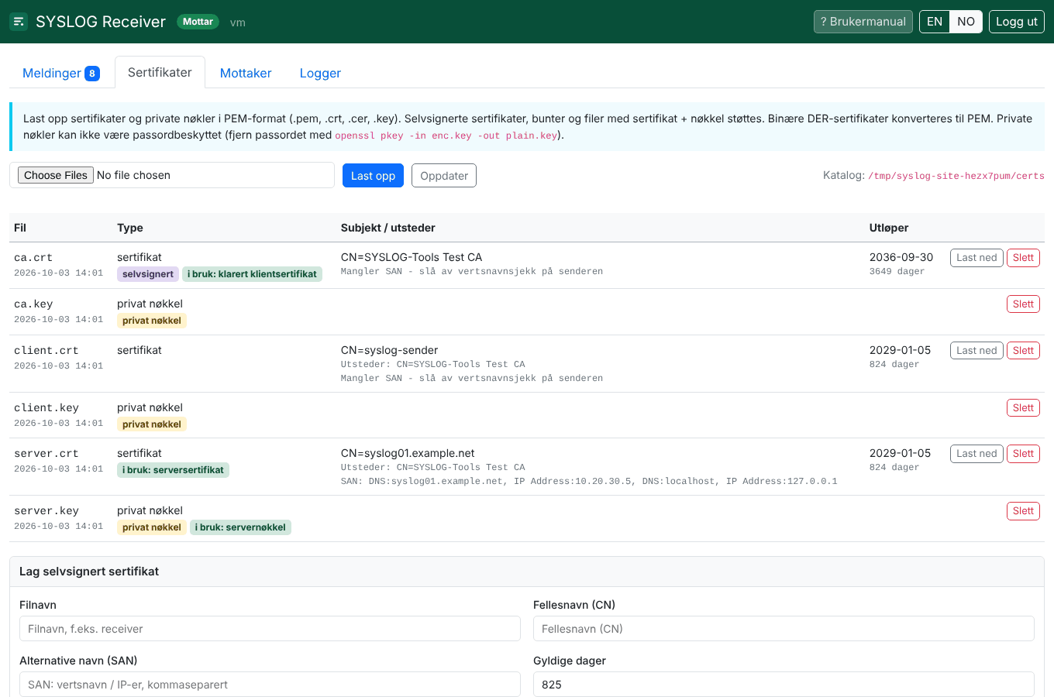Switch language to EN
The height and width of the screenshot is (697, 1054).
point(935,22)
